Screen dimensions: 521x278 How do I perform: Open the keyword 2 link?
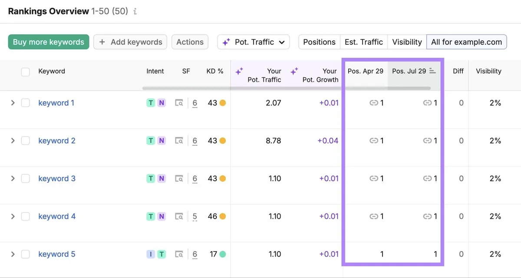[57, 141]
